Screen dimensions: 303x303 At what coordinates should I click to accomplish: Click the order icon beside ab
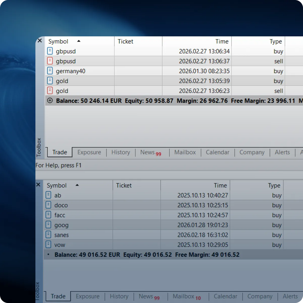pyautogui.click(x=48, y=195)
